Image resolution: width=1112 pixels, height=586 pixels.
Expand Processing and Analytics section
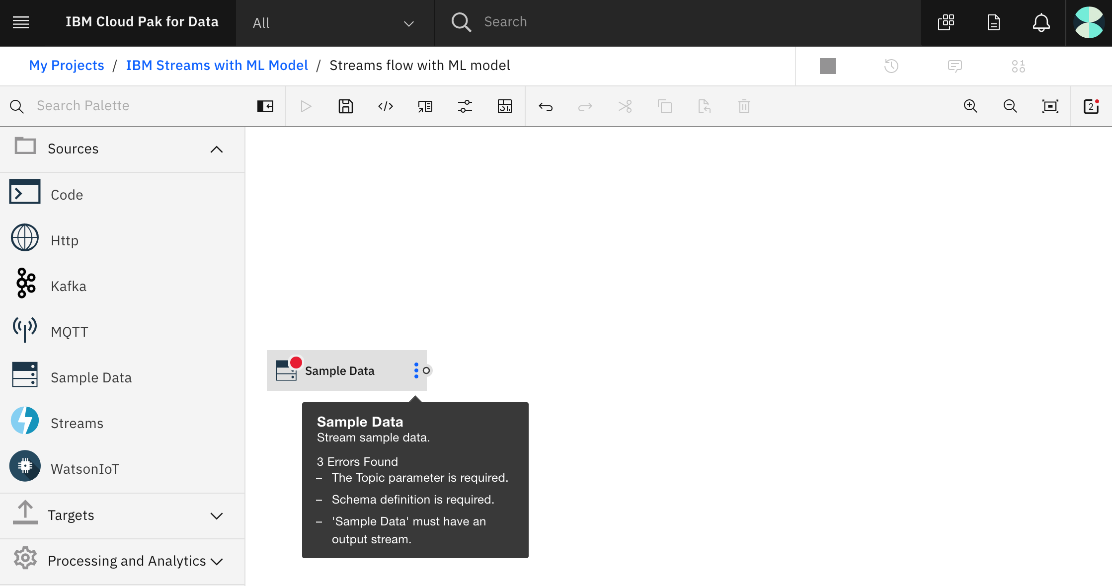click(216, 561)
